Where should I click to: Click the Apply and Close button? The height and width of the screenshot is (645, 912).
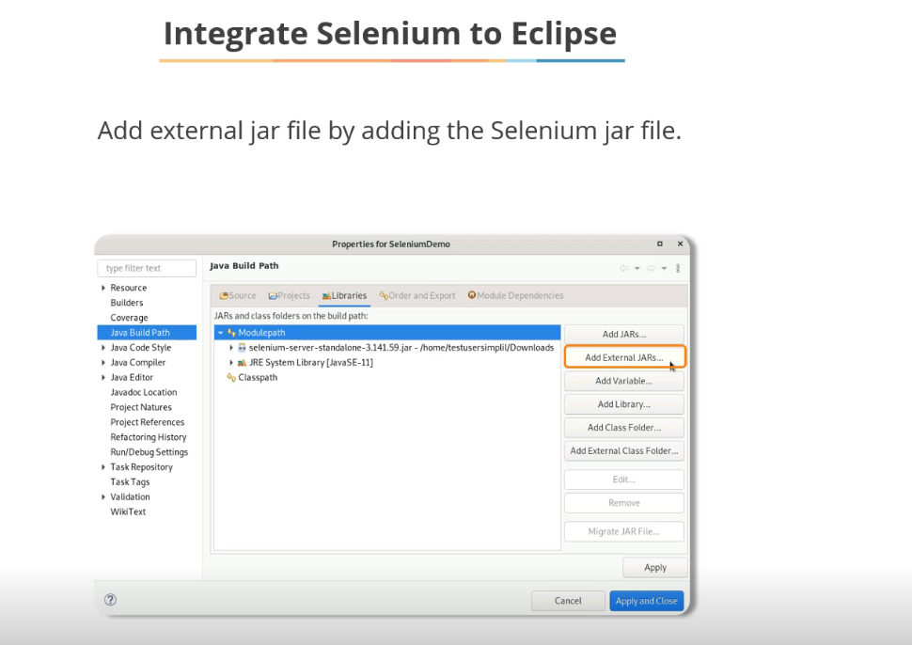(x=646, y=601)
